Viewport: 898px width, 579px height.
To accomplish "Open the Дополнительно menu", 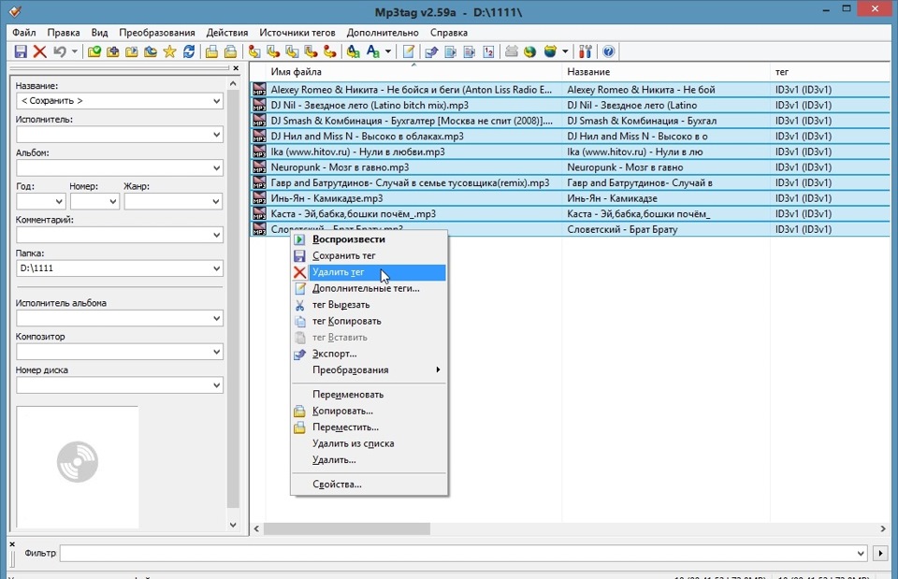I will point(383,33).
